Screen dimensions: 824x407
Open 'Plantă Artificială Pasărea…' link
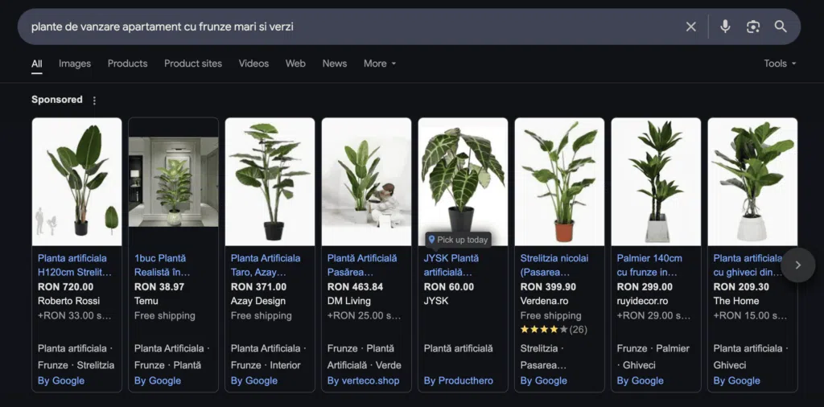[x=362, y=265]
